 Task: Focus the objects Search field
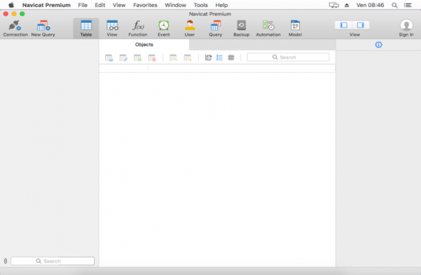pos(288,57)
